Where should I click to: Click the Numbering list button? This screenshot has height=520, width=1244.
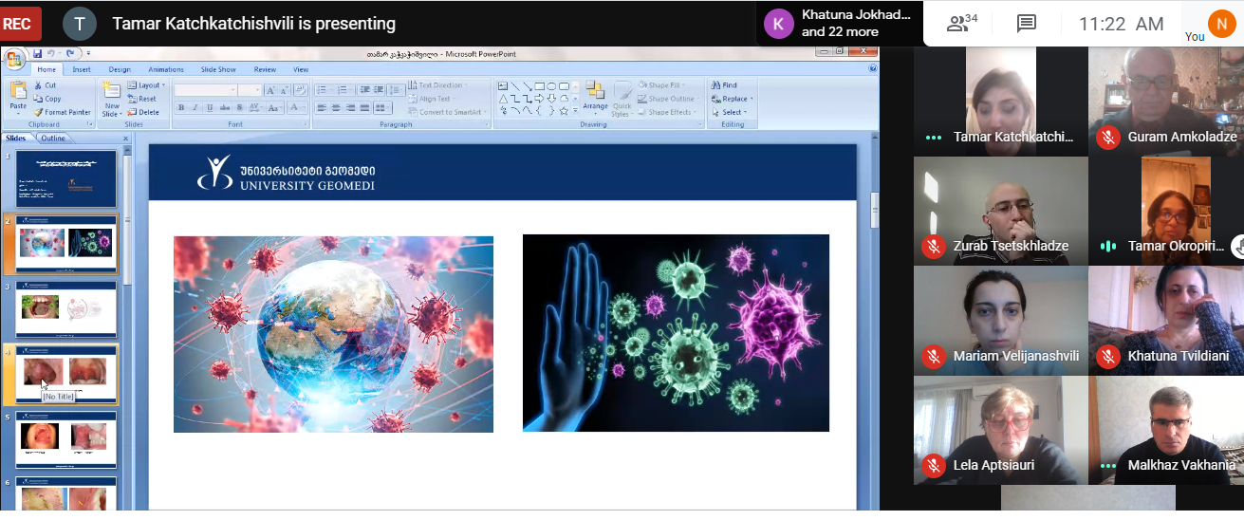coord(343,90)
